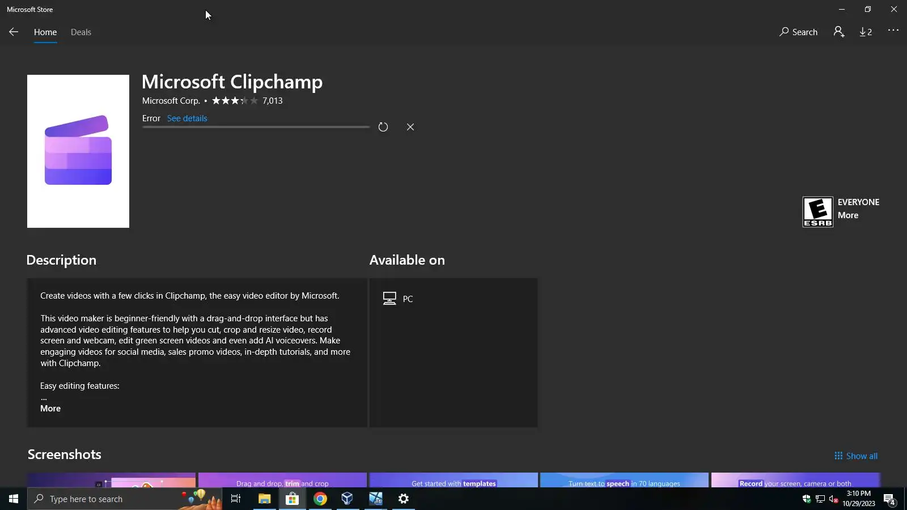Click the download error progress bar

[x=256, y=127]
